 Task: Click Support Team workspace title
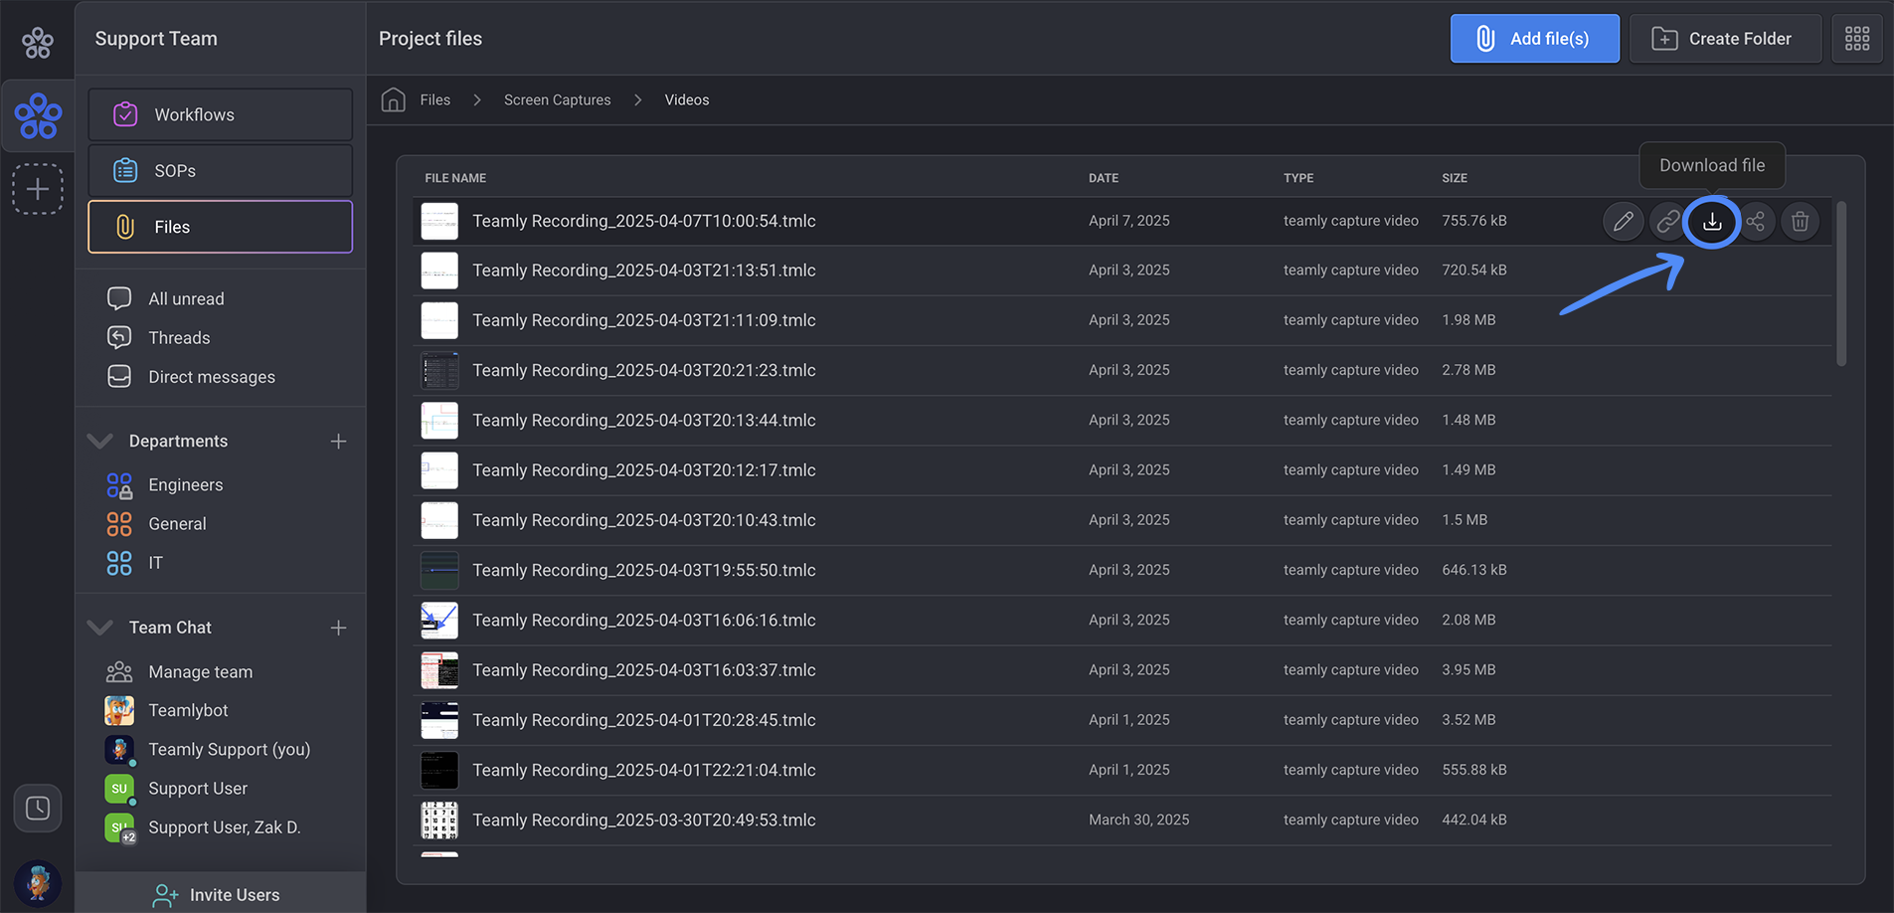point(156,39)
